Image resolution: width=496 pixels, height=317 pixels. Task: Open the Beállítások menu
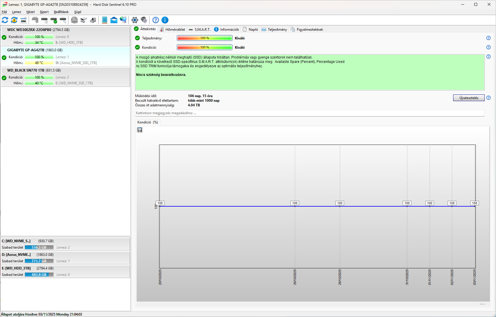pyautogui.click(x=61, y=12)
